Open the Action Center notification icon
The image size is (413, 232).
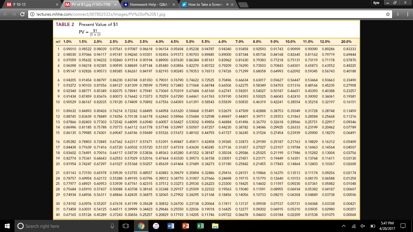403,226
